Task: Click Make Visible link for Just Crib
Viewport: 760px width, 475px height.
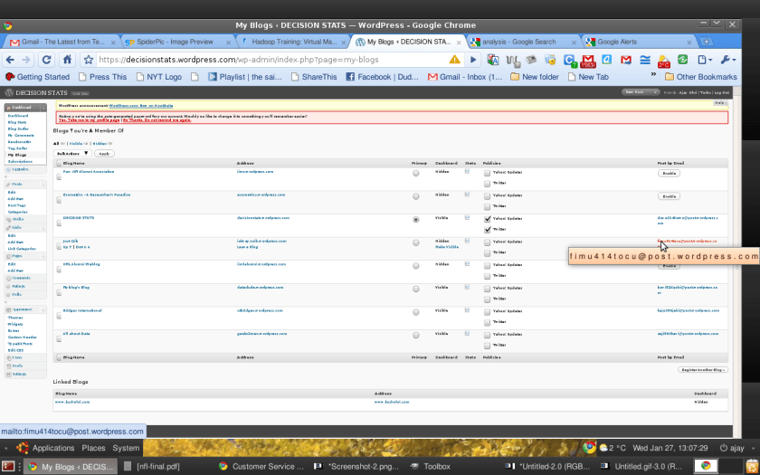Action: tap(447, 246)
